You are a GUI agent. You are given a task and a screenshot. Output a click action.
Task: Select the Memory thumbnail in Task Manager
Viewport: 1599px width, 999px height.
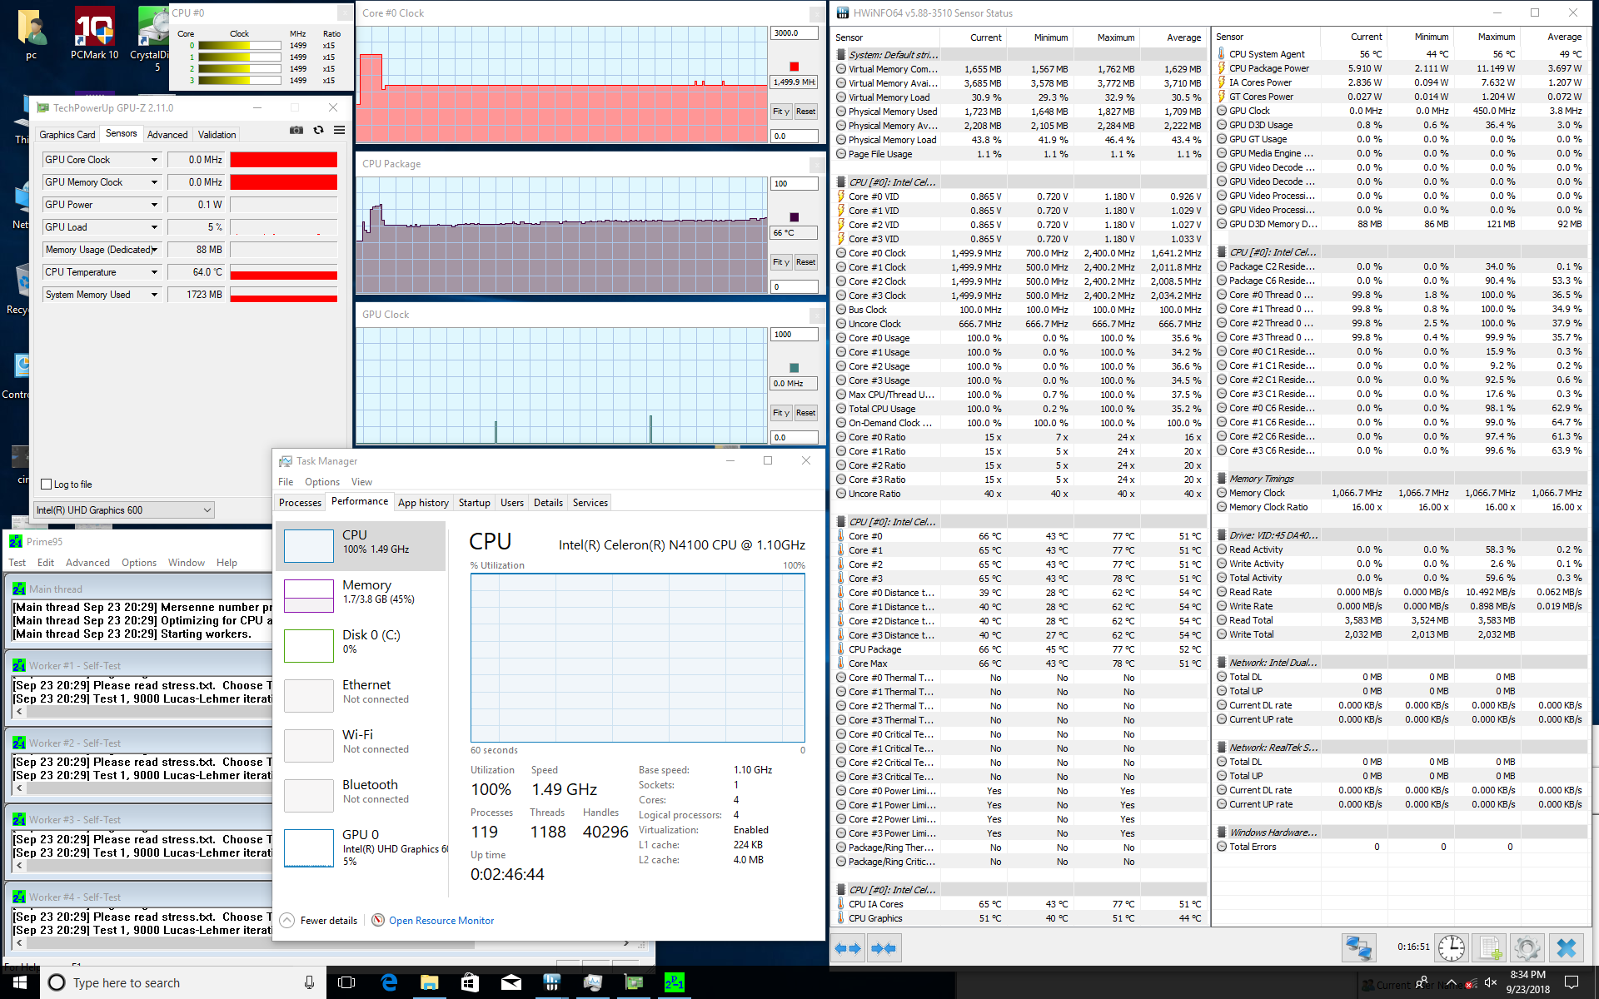coord(309,595)
